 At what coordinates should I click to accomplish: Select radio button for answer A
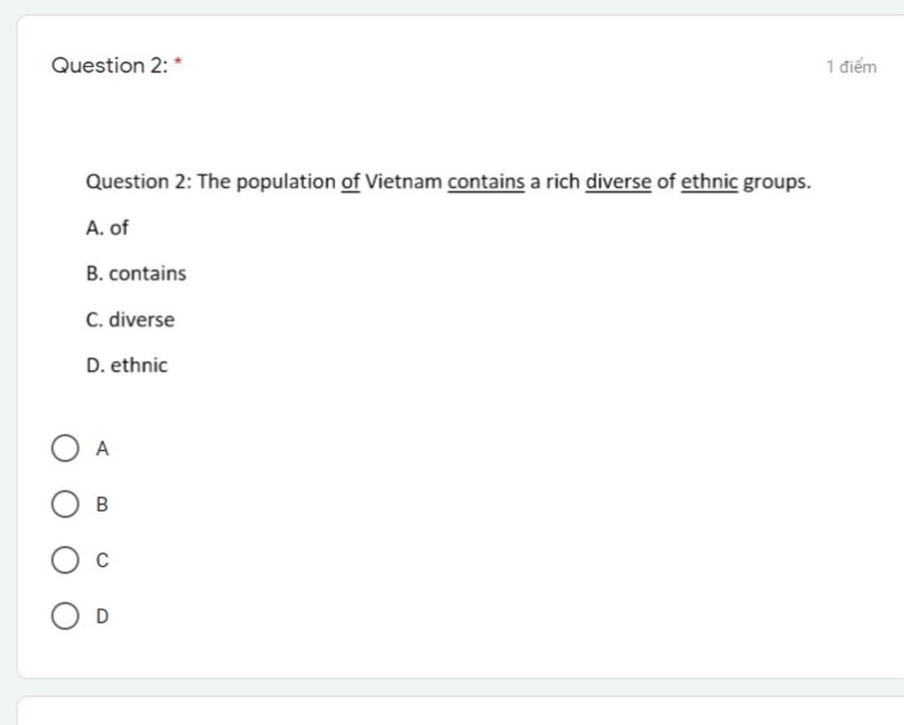click(65, 449)
